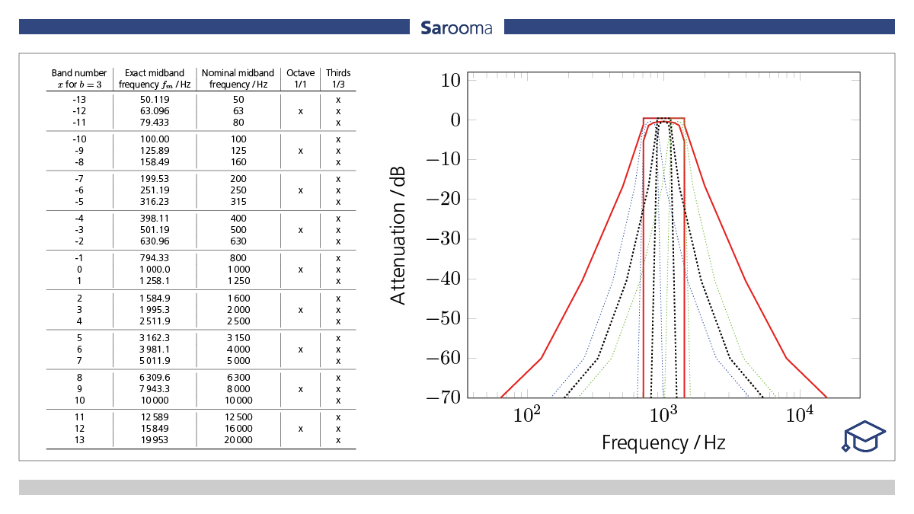Viewport: 914px width, 514px height.
Task: Select exact midband frequency 1 000.0
Action: (155, 270)
